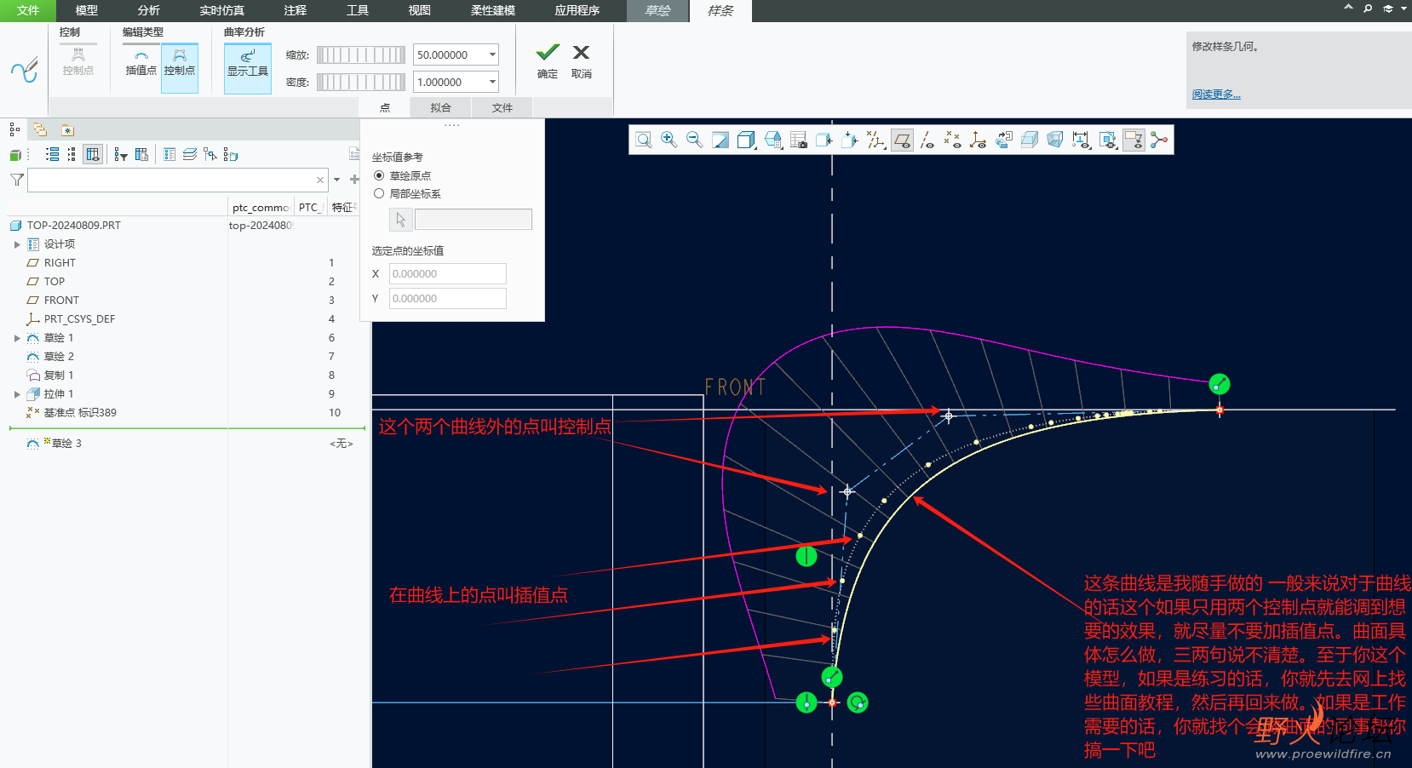1412x768 pixels.
Task: Open the favorites folder icon
Action: pyautogui.click(x=67, y=129)
